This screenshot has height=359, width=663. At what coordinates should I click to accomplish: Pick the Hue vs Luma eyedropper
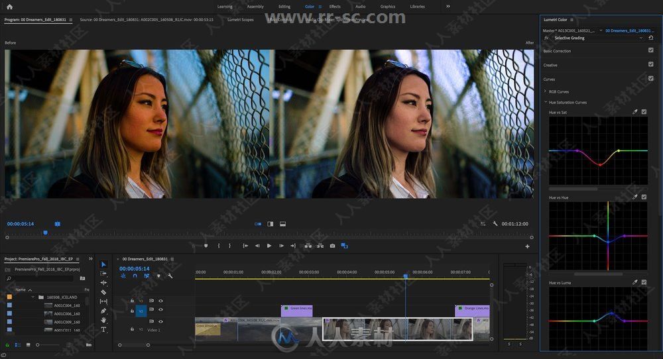coord(634,282)
